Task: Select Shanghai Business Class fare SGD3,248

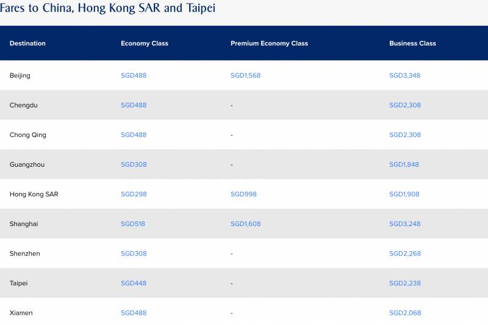Action: (x=404, y=224)
